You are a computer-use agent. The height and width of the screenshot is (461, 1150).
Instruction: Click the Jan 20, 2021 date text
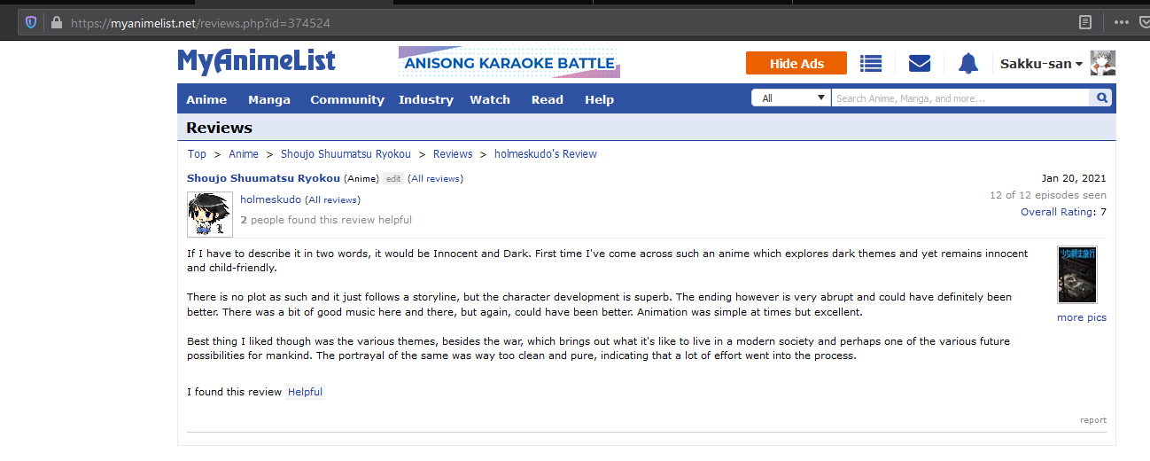point(1074,178)
